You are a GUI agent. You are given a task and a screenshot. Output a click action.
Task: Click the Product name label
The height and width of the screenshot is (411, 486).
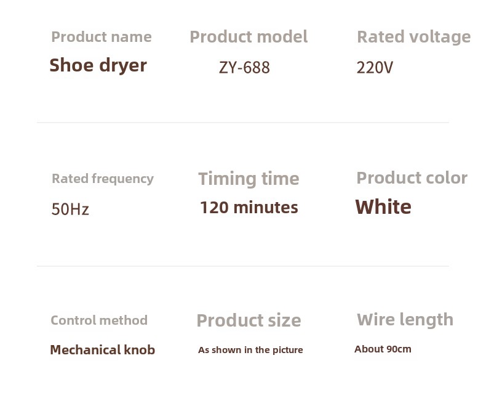102,37
